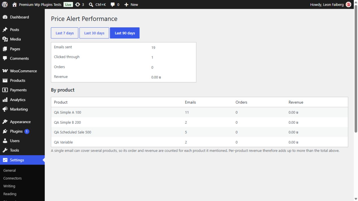Click the Tools wrench icon
This screenshot has width=358, height=201.
(5, 150)
